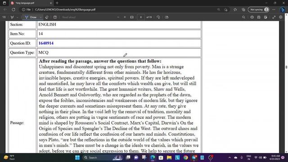
Task: Focus the address bar URL
Action: [65, 9]
